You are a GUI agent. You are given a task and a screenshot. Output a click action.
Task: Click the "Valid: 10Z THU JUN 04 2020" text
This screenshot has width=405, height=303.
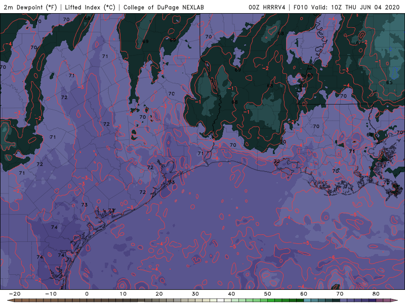click(x=355, y=7)
